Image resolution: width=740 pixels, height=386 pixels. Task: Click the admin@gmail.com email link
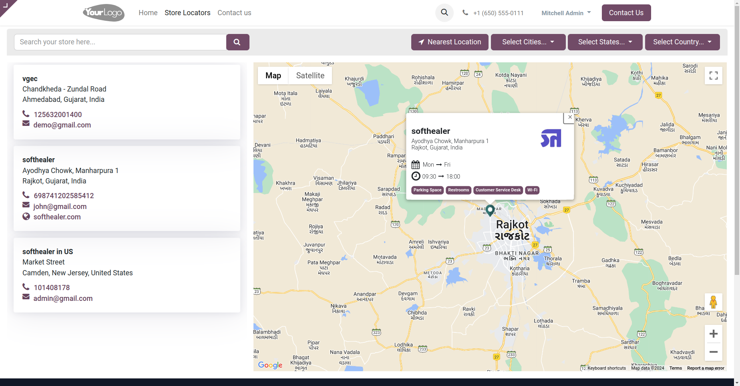click(x=63, y=298)
